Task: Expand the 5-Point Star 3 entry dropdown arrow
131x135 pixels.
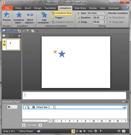Action: coord(124,107)
